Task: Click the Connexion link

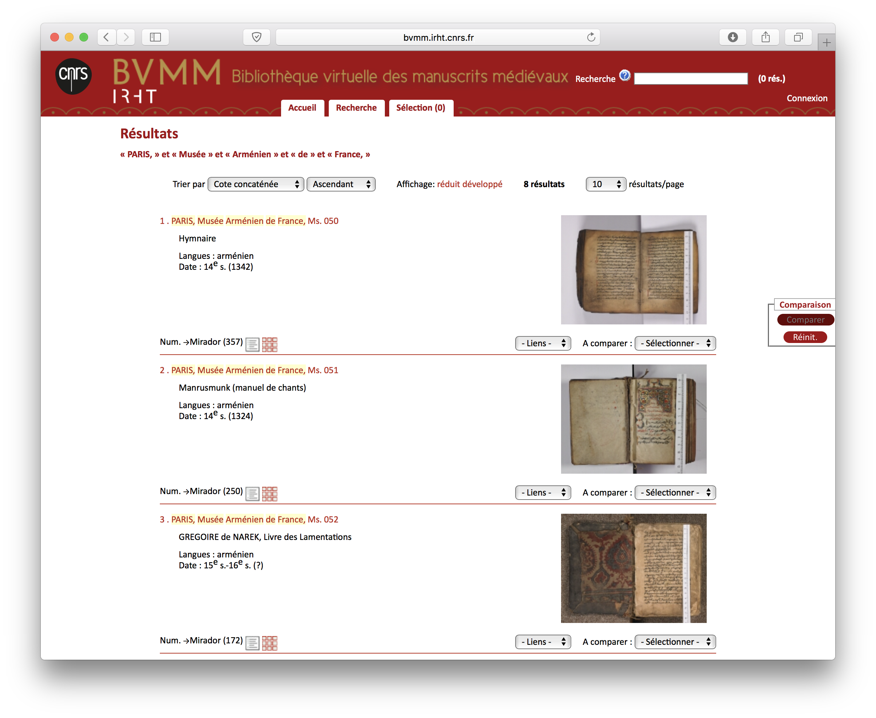Action: [x=807, y=98]
